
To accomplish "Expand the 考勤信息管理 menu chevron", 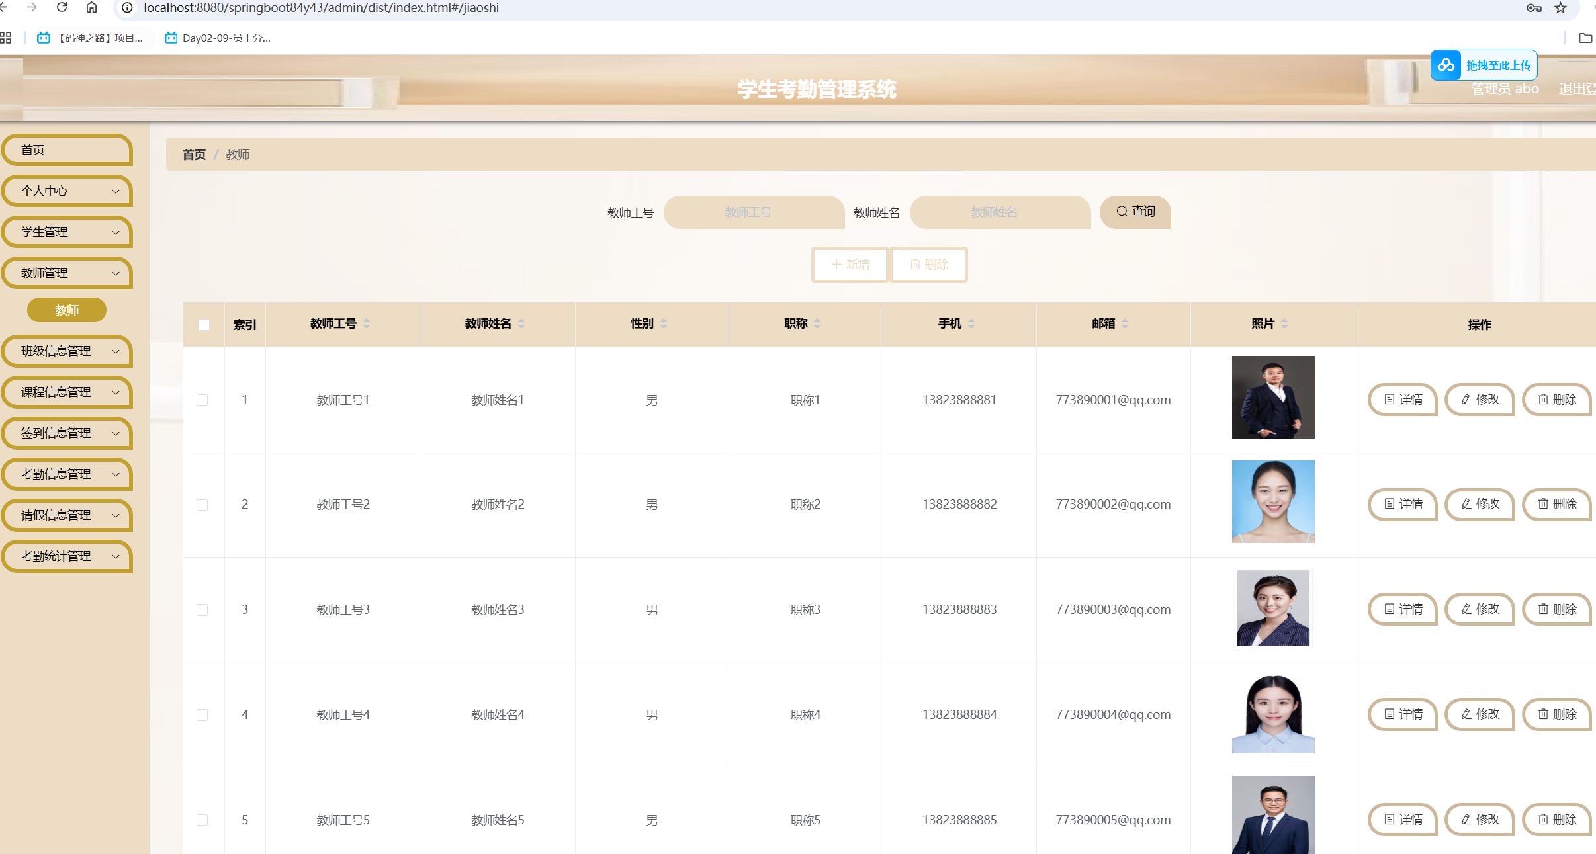I will click(116, 474).
